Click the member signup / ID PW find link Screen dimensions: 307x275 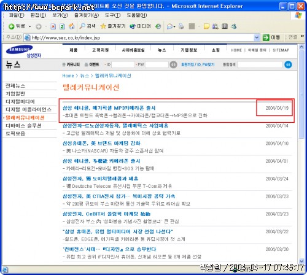click(x=198, y=64)
